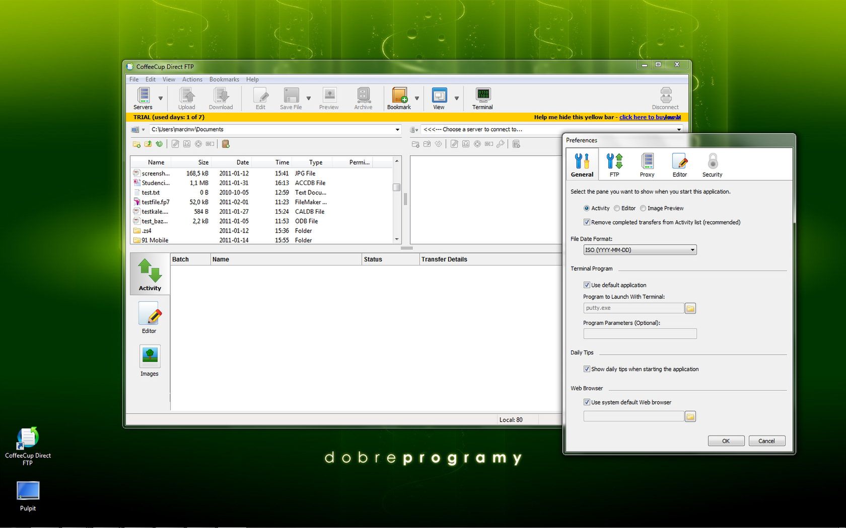Click the Upload toolbar icon
Image resolution: width=846 pixels, height=528 pixels.
(186, 98)
